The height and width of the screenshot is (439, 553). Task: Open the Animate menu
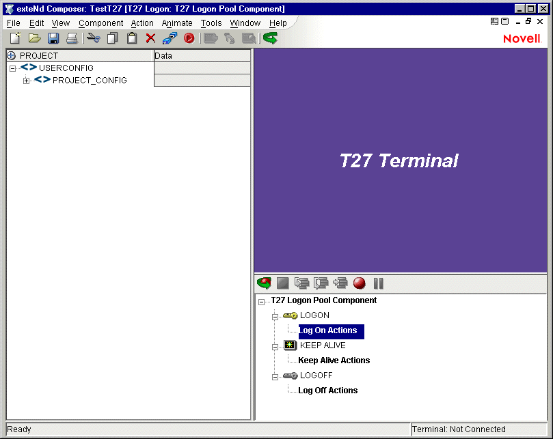click(x=177, y=23)
